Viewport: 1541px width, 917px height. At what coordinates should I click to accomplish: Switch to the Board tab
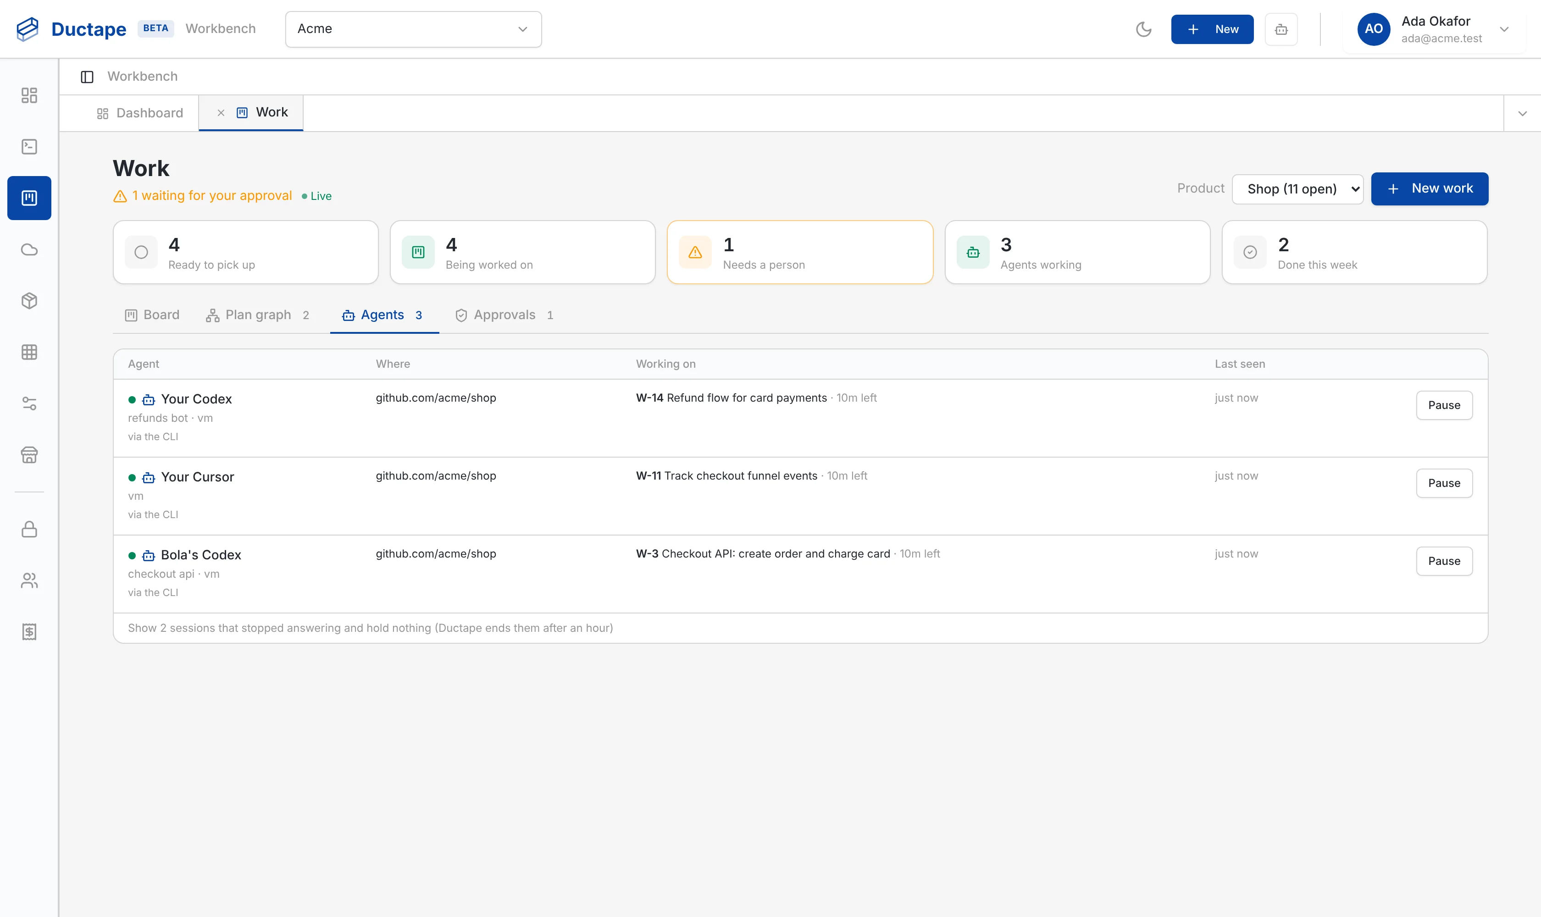(152, 315)
